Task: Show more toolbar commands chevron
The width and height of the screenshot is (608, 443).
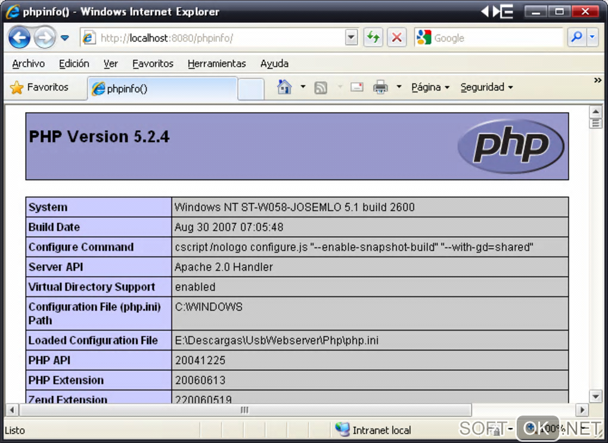Action: 597,80
